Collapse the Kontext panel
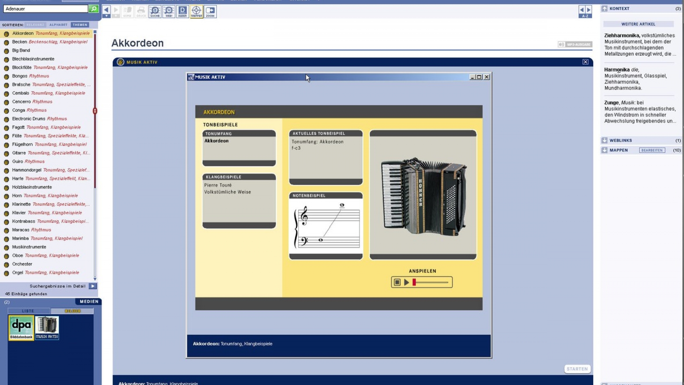The image size is (684, 385). pos(605,9)
